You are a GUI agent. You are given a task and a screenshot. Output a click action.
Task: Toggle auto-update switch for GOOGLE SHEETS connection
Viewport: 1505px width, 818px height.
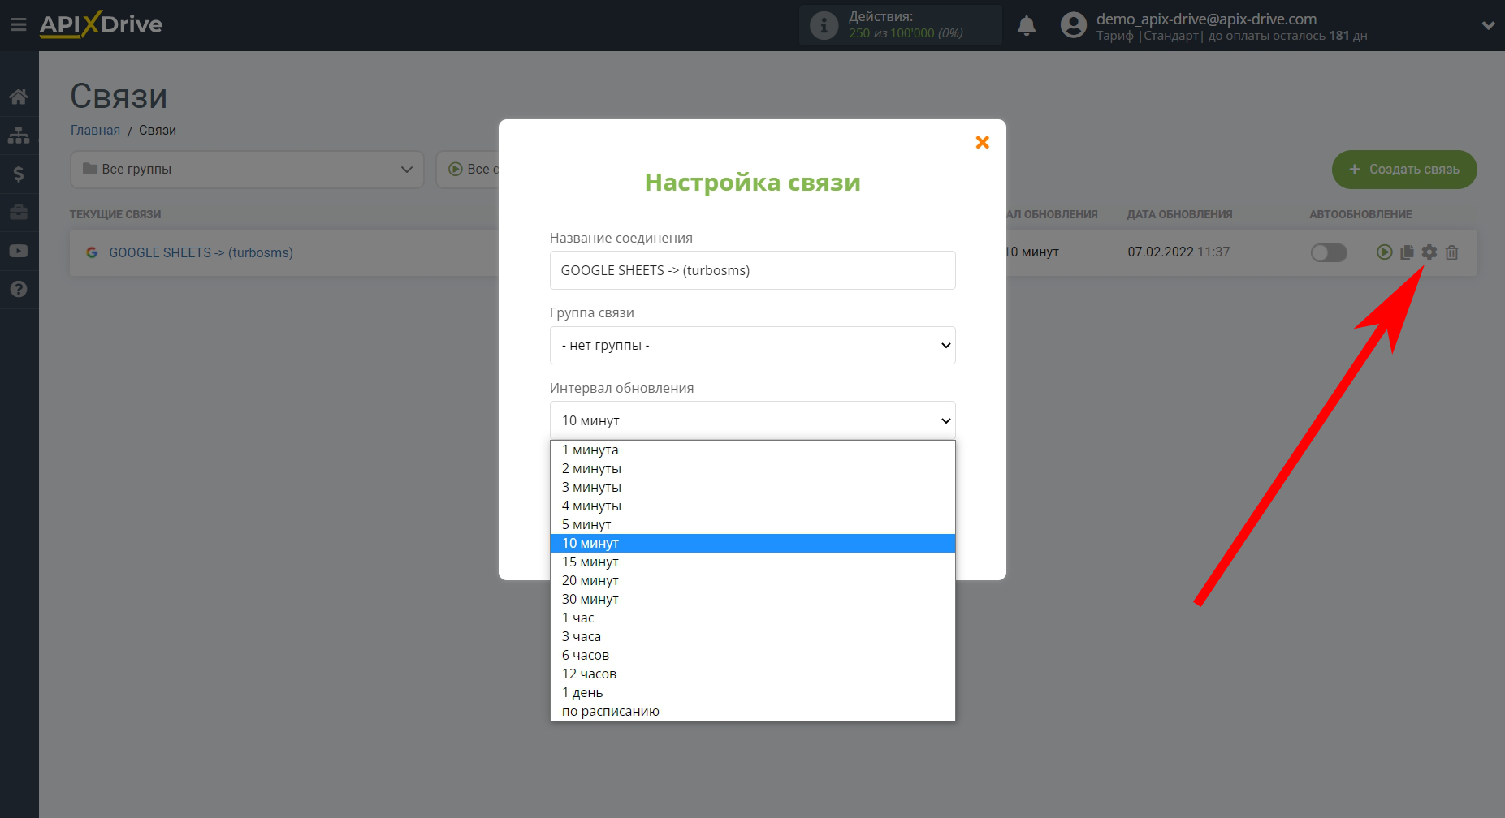coord(1329,252)
